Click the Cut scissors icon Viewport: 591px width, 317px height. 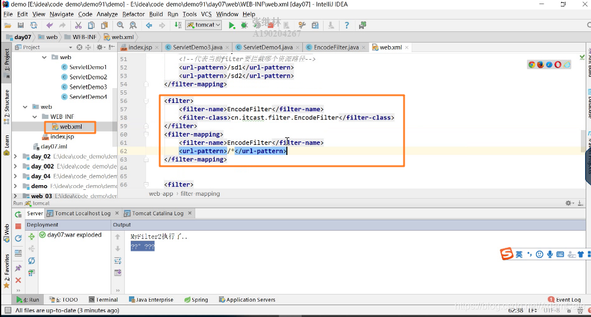79,25
